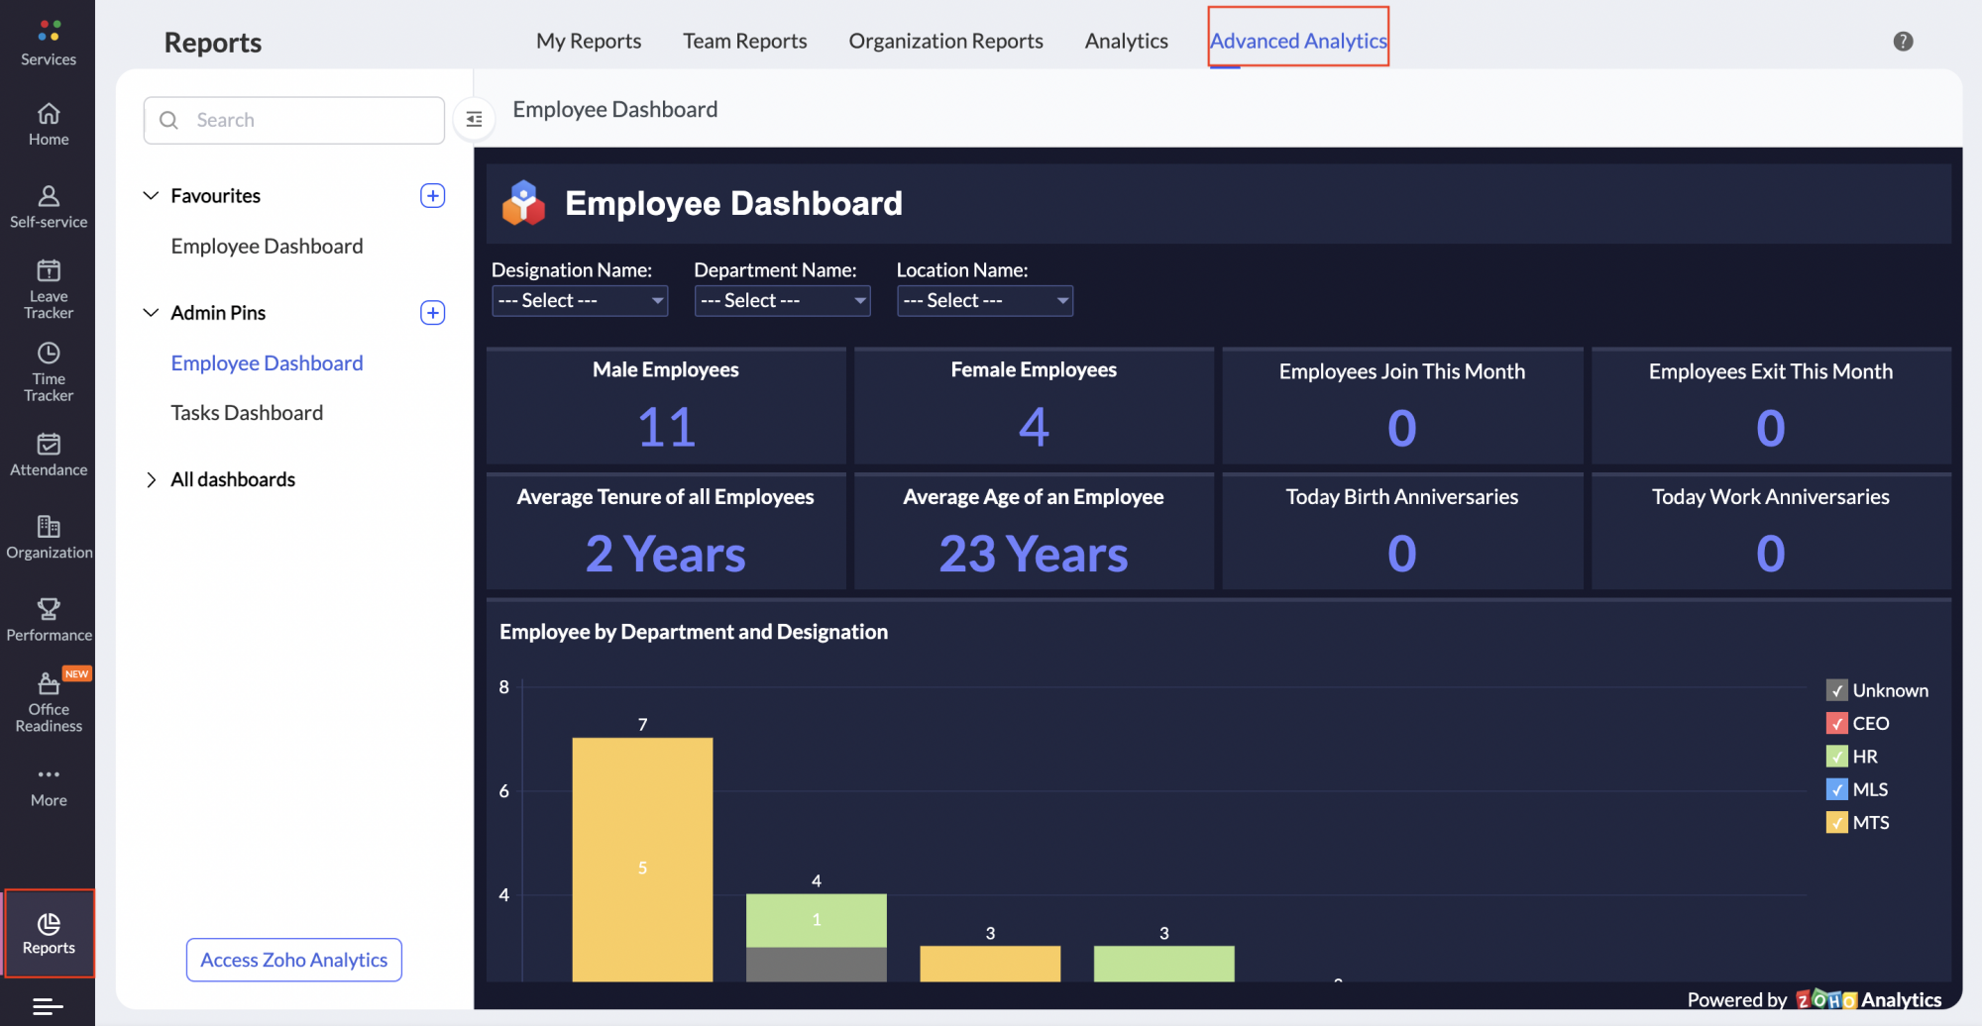Click in the Search input field
The image size is (1982, 1026).
294,120
